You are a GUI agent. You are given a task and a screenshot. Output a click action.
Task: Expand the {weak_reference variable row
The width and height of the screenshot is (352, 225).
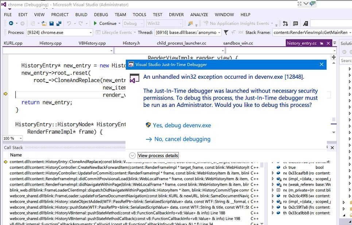[x=273, y=185]
